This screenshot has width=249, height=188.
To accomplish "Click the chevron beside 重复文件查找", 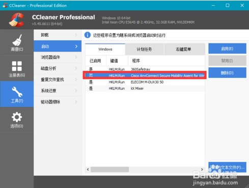I will click(76, 79).
